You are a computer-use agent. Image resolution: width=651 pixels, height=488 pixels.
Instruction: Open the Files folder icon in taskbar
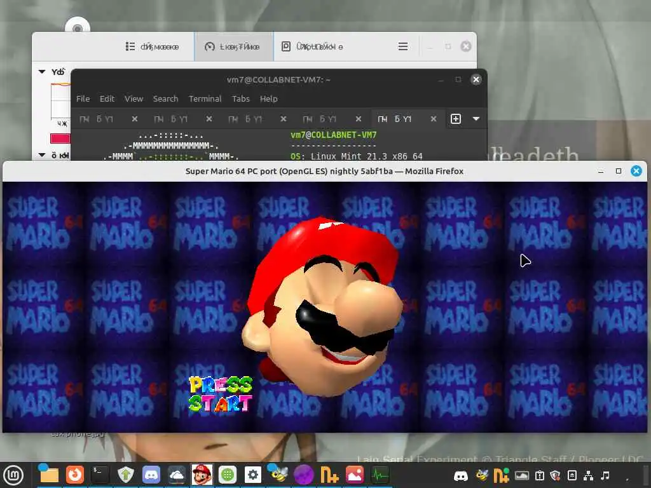[48, 474]
